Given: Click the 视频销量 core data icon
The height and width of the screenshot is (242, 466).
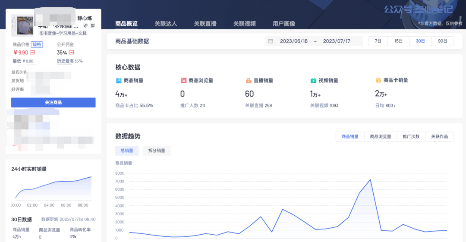Looking at the screenshot, I should tap(313, 80).
